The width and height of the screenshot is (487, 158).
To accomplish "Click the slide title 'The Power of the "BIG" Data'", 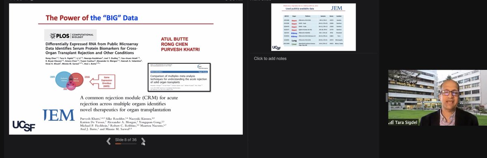I will click(91, 18).
